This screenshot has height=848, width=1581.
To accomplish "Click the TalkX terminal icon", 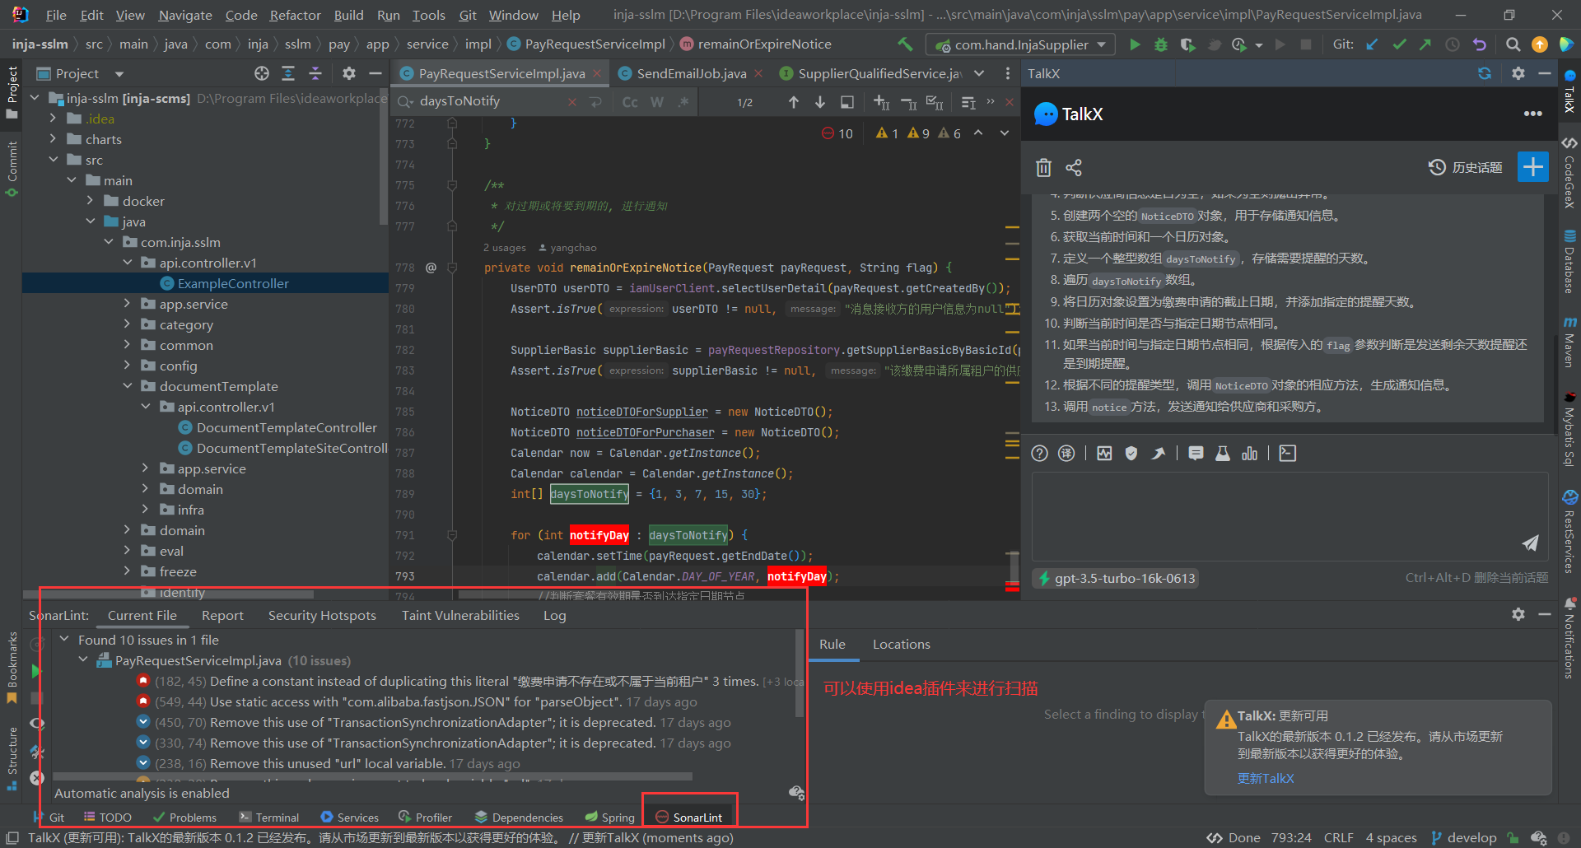I will 1288,454.
